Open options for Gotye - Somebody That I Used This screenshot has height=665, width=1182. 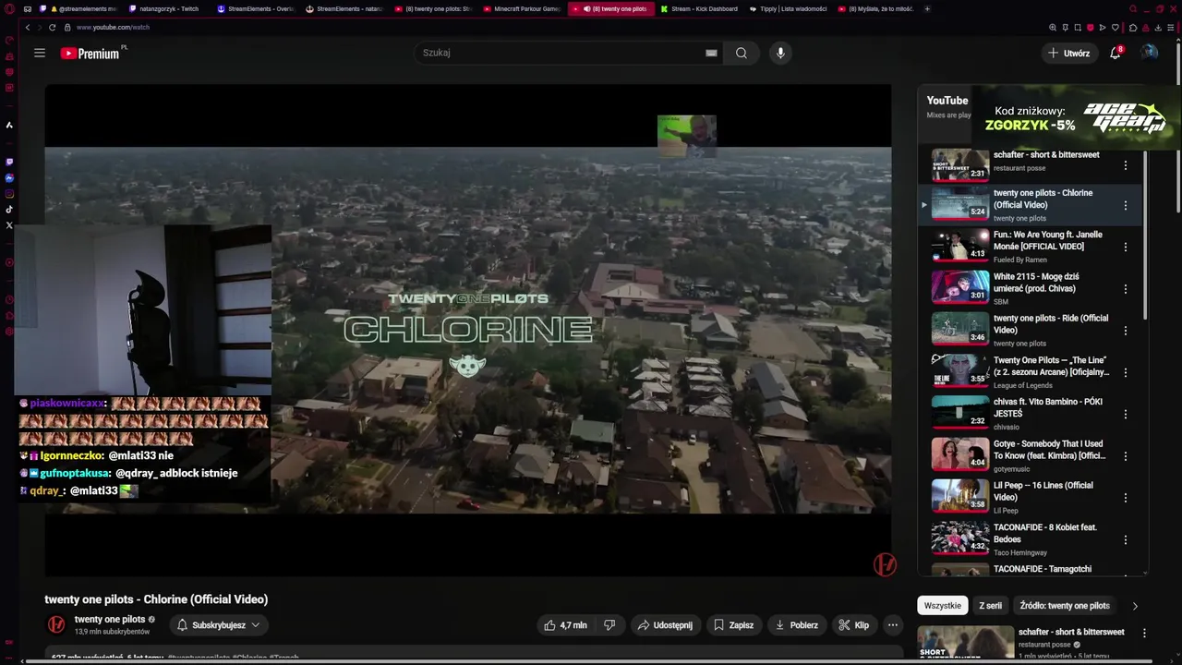1125,455
